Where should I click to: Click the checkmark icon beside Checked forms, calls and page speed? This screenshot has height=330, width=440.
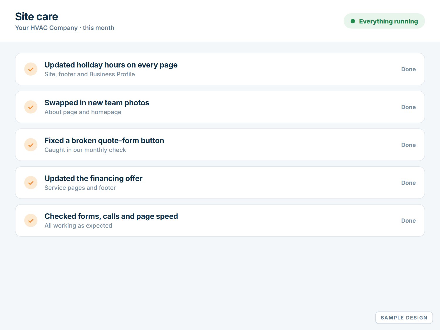(x=31, y=221)
